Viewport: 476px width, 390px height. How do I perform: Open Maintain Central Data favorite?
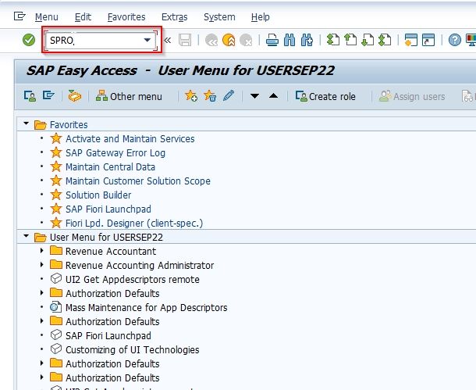coord(110,167)
